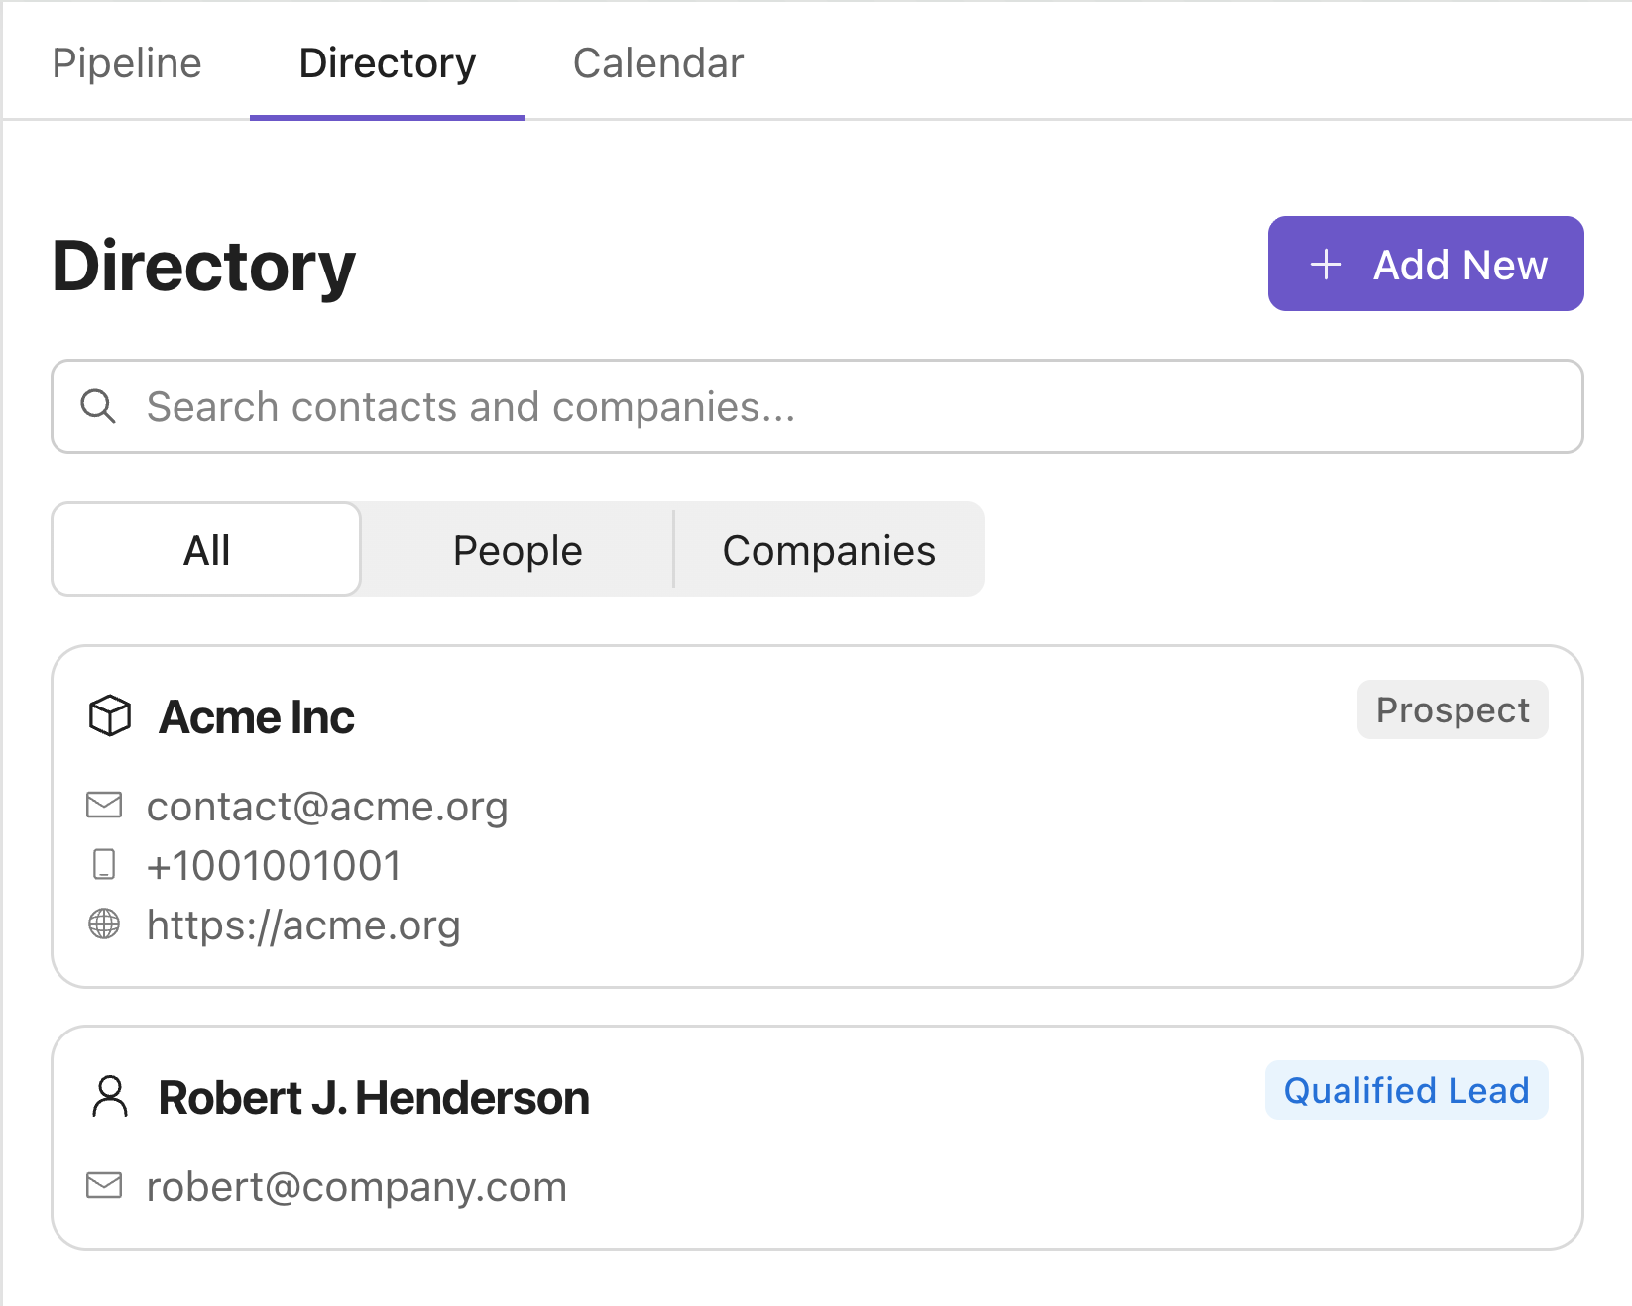Filter the directory by People
Image resolution: width=1632 pixels, height=1306 pixels.
[518, 550]
